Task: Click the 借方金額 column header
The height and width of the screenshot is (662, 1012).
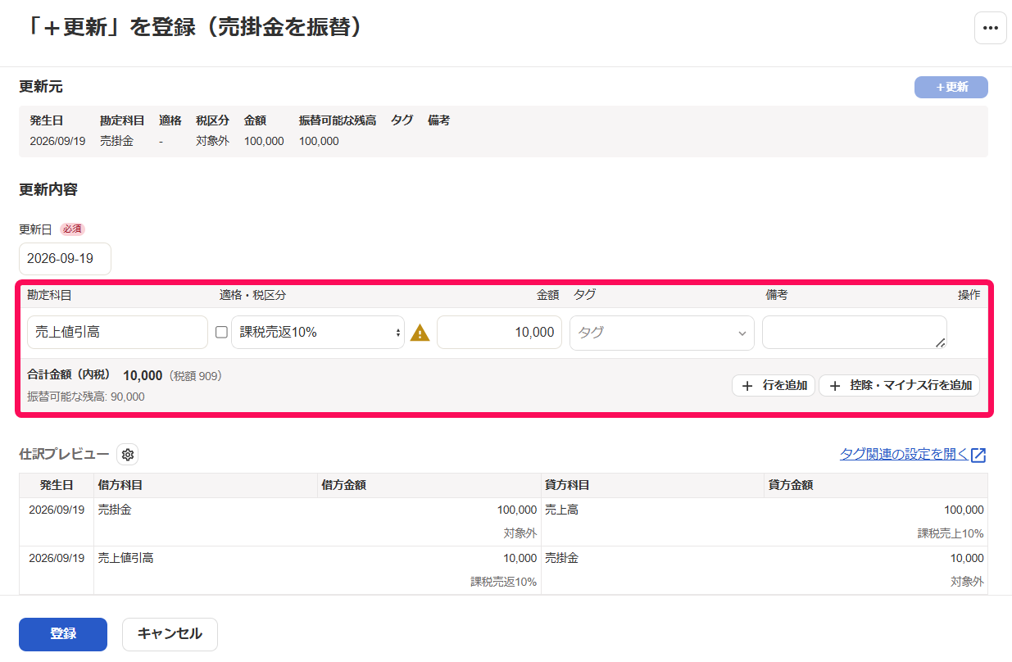Action: [343, 485]
